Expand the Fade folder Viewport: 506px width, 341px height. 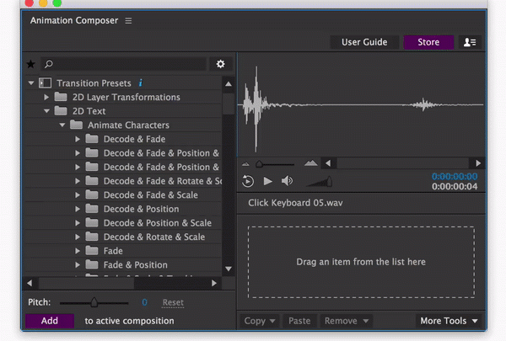78,251
